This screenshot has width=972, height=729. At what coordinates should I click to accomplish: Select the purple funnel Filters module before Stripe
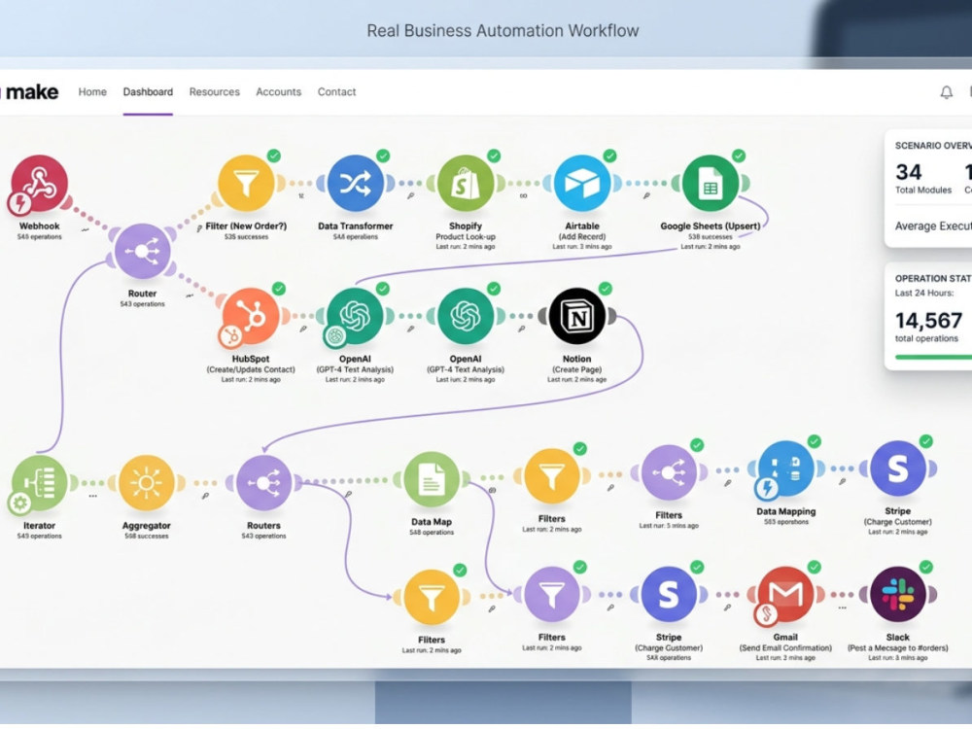click(x=552, y=595)
